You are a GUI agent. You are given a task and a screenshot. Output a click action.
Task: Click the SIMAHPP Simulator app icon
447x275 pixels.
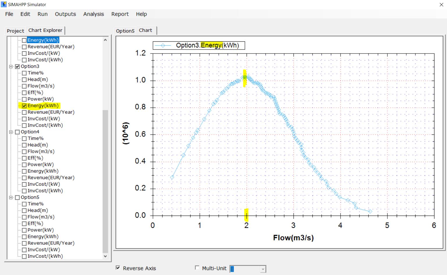4,4
